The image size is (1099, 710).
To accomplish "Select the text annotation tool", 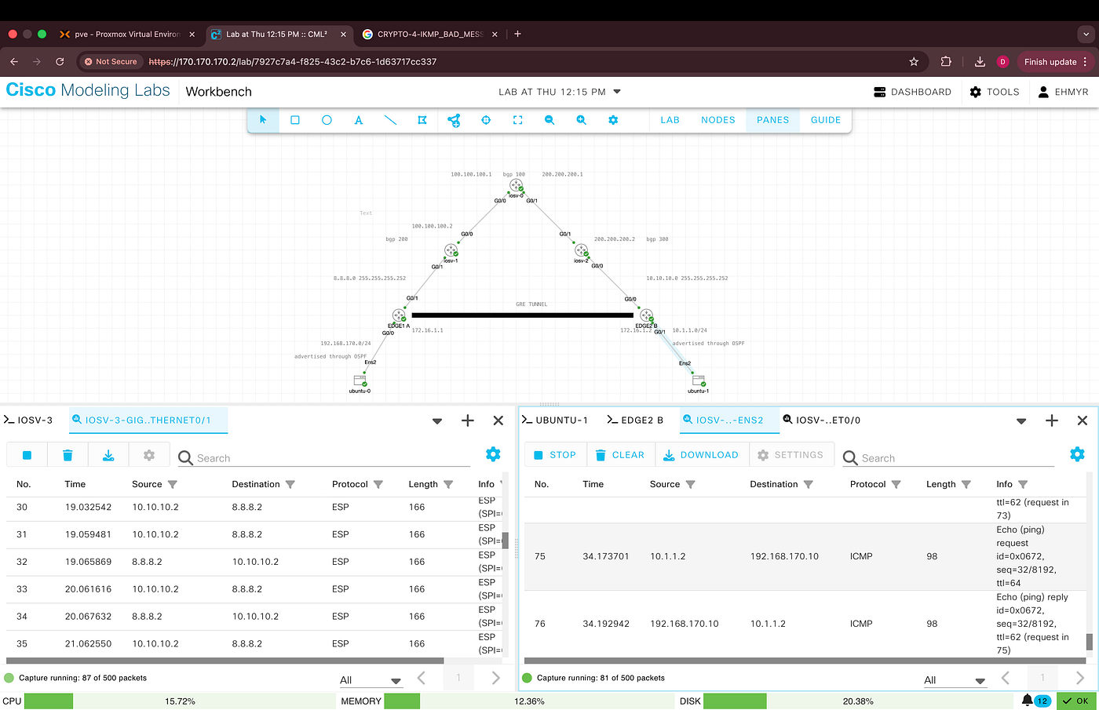I will point(359,120).
